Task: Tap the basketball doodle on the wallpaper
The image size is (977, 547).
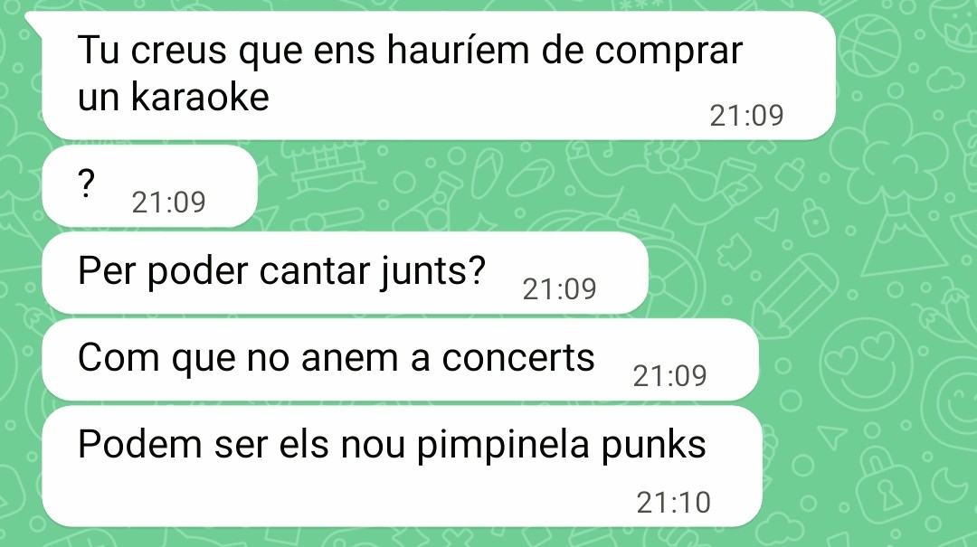Action: point(870,43)
